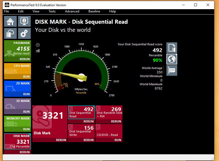This screenshot has height=161, width=219.
Task: Select the hardware card comparison icon
Action: click(x=172, y=70)
